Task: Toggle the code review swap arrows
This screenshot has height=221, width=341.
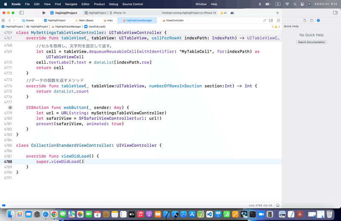Action: [265, 20]
